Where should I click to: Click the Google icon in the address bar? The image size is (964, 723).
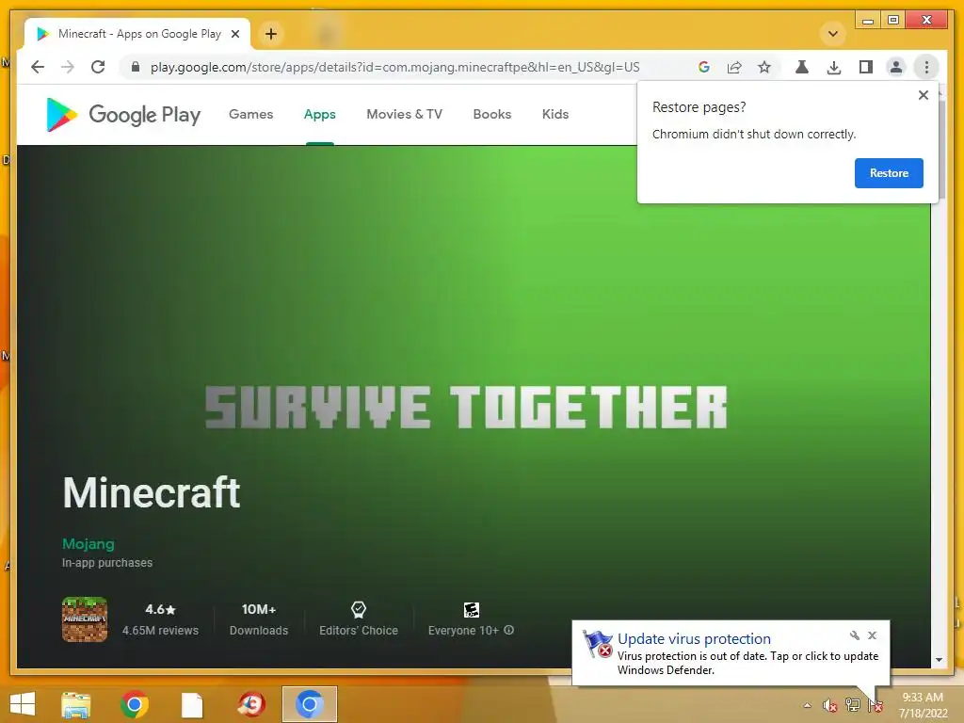coord(704,67)
